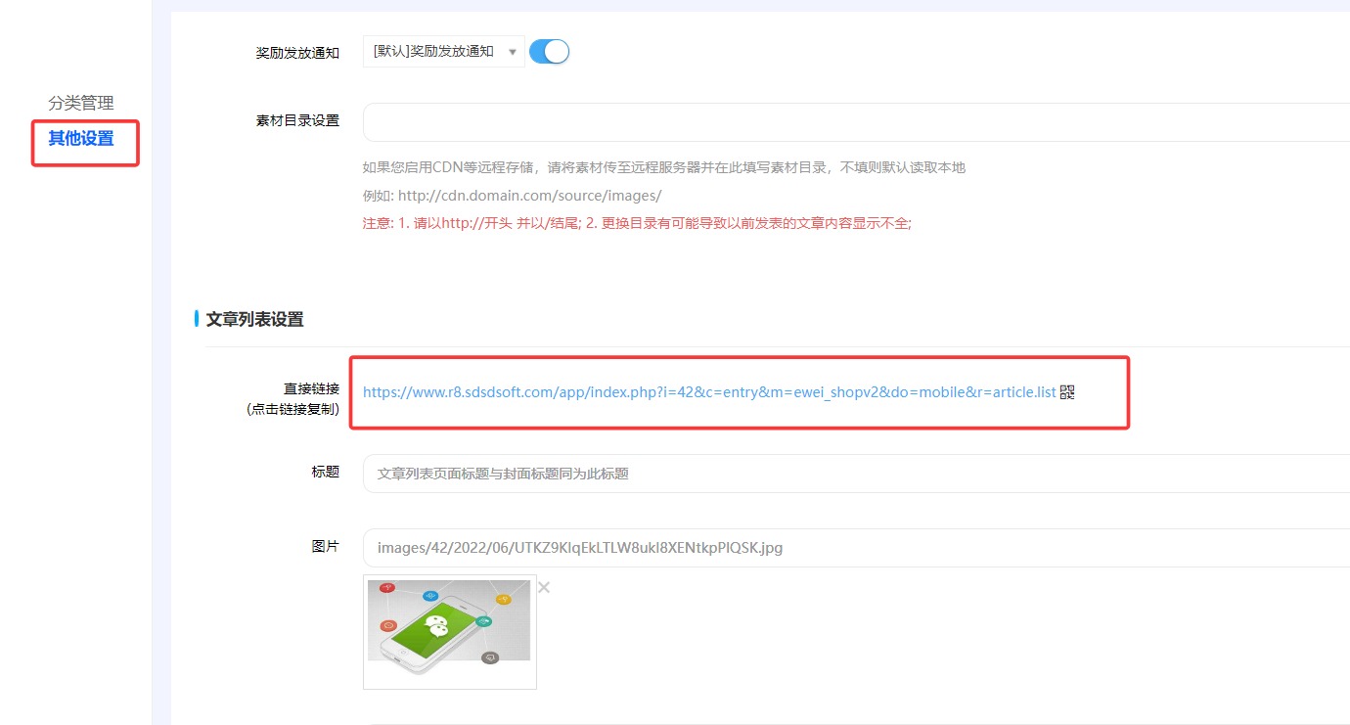1350x725 pixels.
Task: Remove the uploaded image with the X icon
Action: point(544,588)
